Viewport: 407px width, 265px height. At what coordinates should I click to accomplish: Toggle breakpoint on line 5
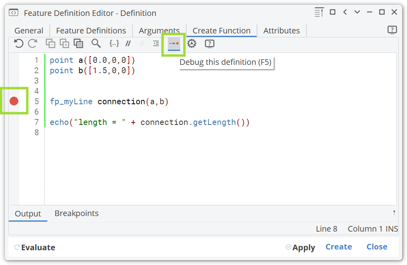coord(14,101)
